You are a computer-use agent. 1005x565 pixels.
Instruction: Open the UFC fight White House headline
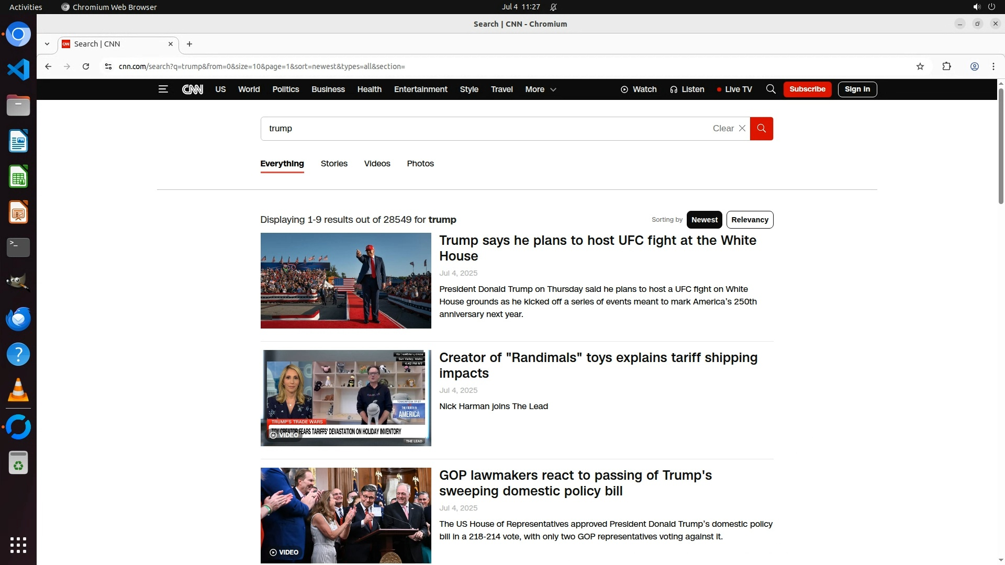[597, 248]
